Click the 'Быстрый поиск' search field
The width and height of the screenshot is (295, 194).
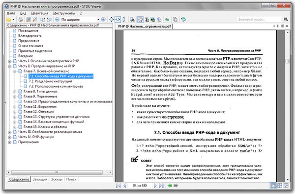(x=259, y=19)
